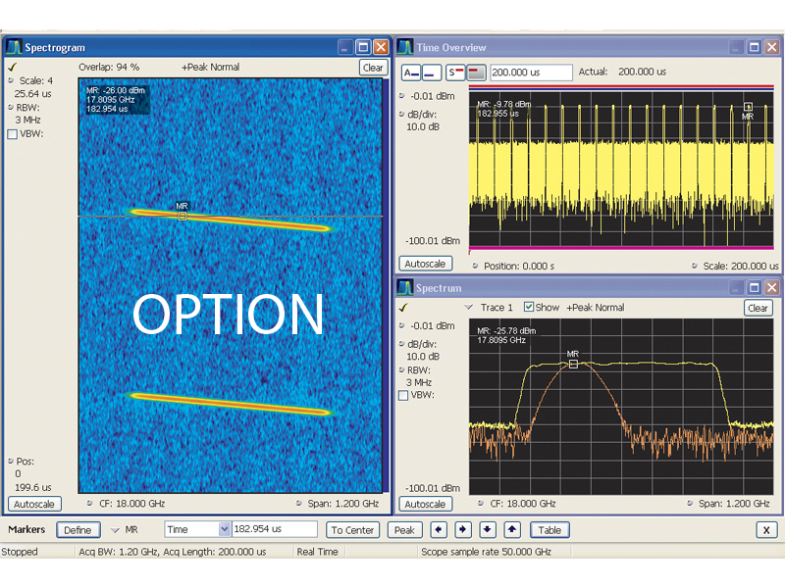The height and width of the screenshot is (588, 785).
Task: Close the Markers toolbar with the X button
Action: [x=765, y=530]
